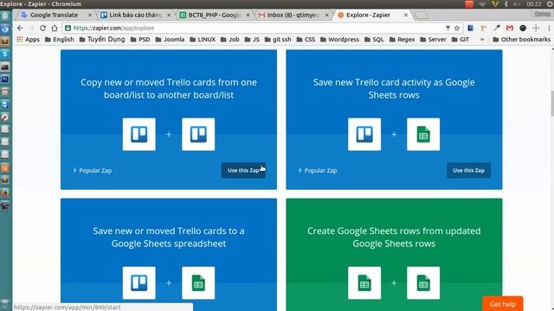This screenshot has height=311, width=554.
Task: Open the git ssh bookmarks folder
Action: [x=278, y=40]
